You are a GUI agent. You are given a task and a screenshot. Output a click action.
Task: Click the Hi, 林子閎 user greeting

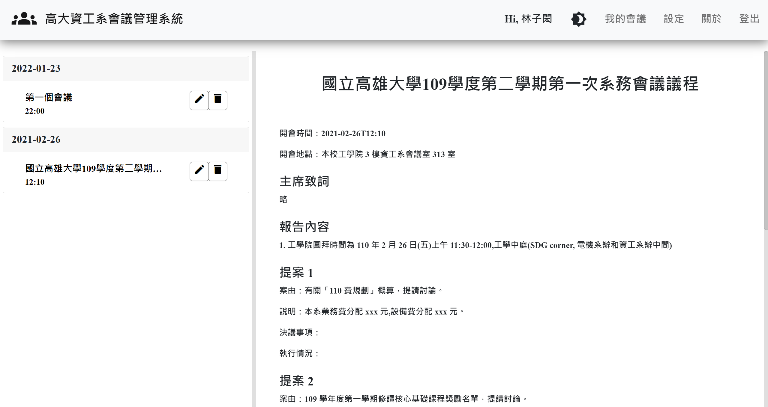(528, 19)
